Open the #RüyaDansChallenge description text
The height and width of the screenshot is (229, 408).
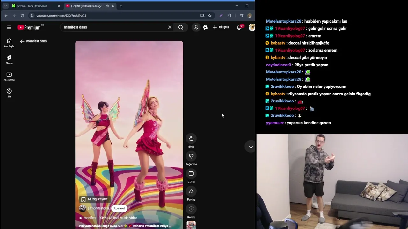125,226
